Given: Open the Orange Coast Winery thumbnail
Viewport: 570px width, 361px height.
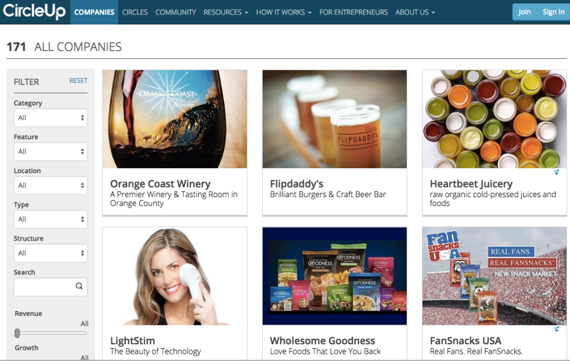Looking at the screenshot, I should point(175,119).
